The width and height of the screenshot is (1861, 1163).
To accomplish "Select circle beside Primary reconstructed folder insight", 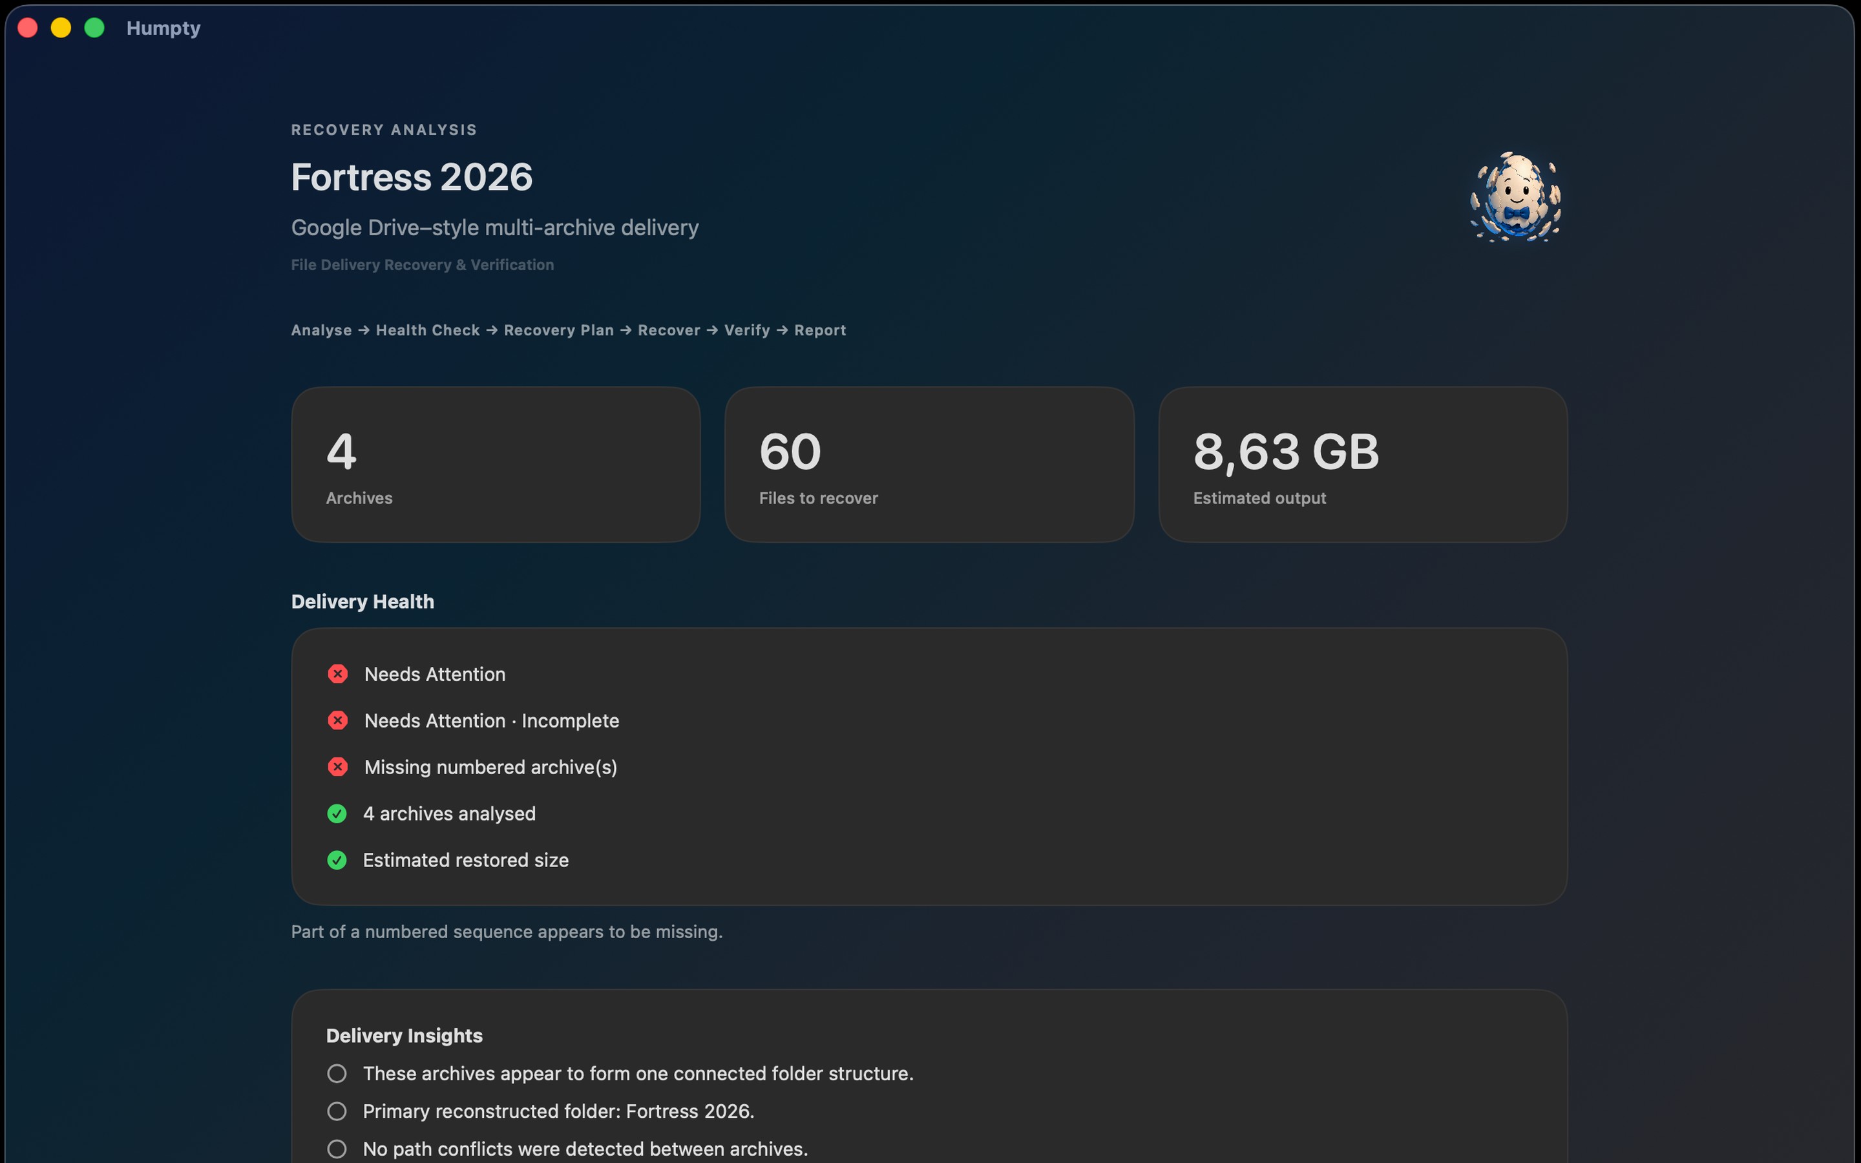I will (337, 1111).
